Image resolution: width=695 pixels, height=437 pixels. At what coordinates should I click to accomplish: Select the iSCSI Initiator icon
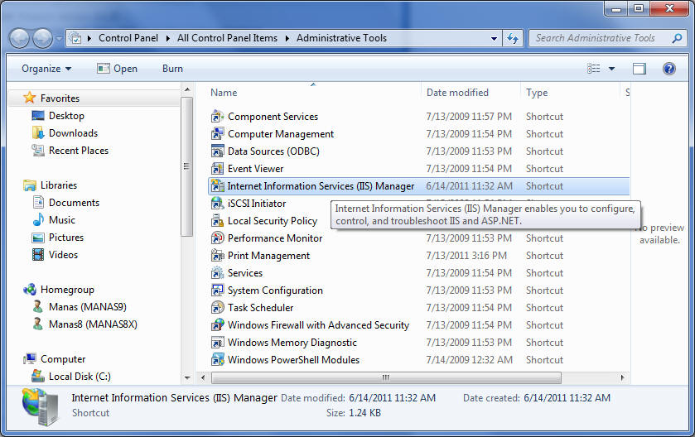coord(217,204)
